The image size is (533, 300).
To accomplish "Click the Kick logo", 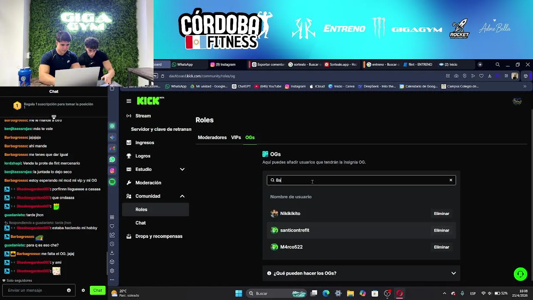I will point(150,101).
